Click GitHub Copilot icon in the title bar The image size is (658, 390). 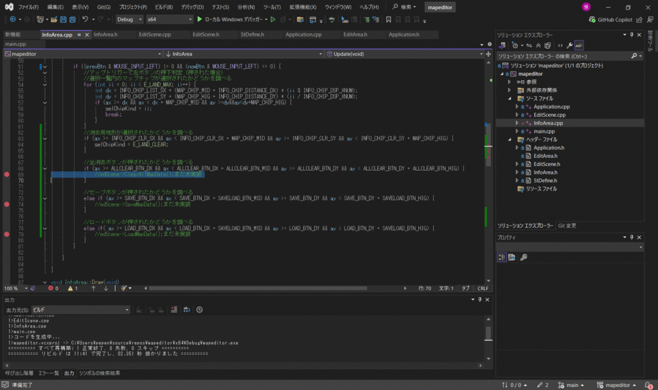pos(592,19)
